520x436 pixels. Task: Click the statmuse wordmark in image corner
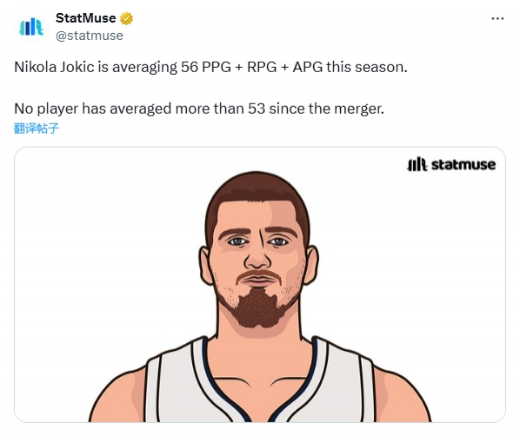coord(463,165)
